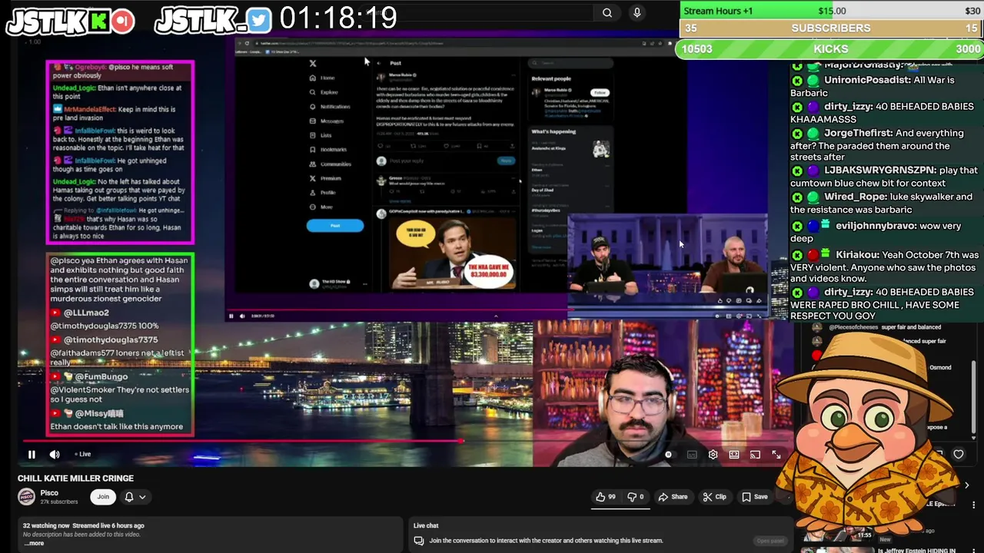Open Lists in embedded X sidebar
The image size is (984, 553).
321,135
